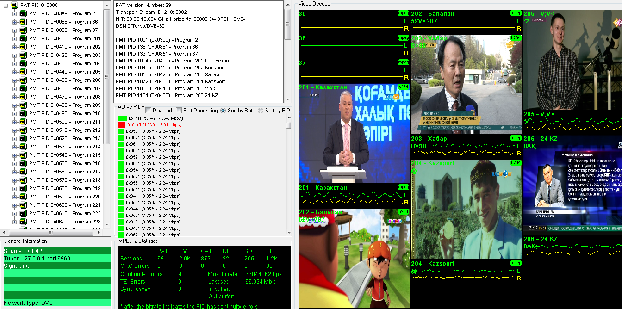The image size is (622, 309).
Task: Click line 'PMT PID 1072 (0x0430) - Program 204 Kazsport'
Action: coord(170,81)
